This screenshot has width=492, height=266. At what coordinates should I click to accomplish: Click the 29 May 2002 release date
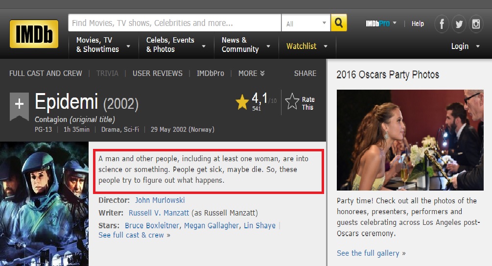click(182, 130)
